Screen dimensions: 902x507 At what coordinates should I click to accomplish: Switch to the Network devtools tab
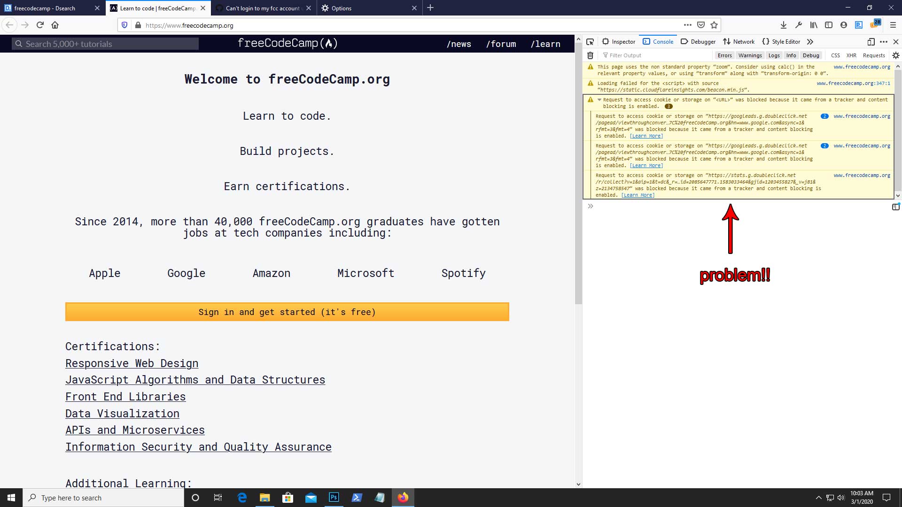739,42
